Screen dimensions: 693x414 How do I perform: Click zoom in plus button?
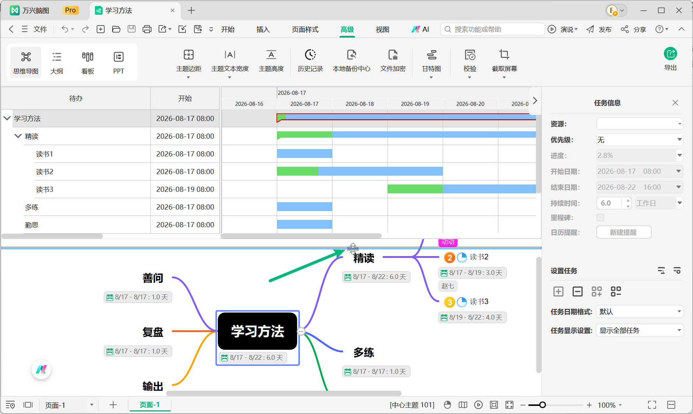tap(589, 405)
